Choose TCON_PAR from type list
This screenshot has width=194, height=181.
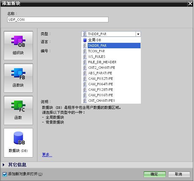[111, 51]
